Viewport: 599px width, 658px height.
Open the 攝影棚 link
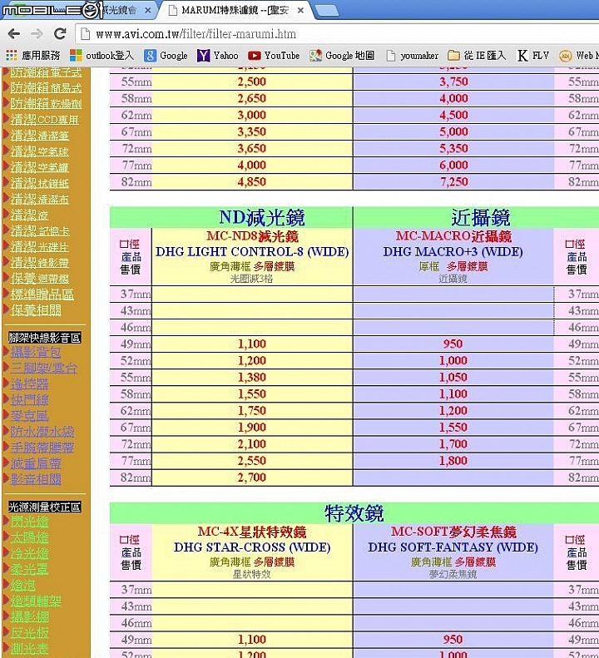coord(29,617)
